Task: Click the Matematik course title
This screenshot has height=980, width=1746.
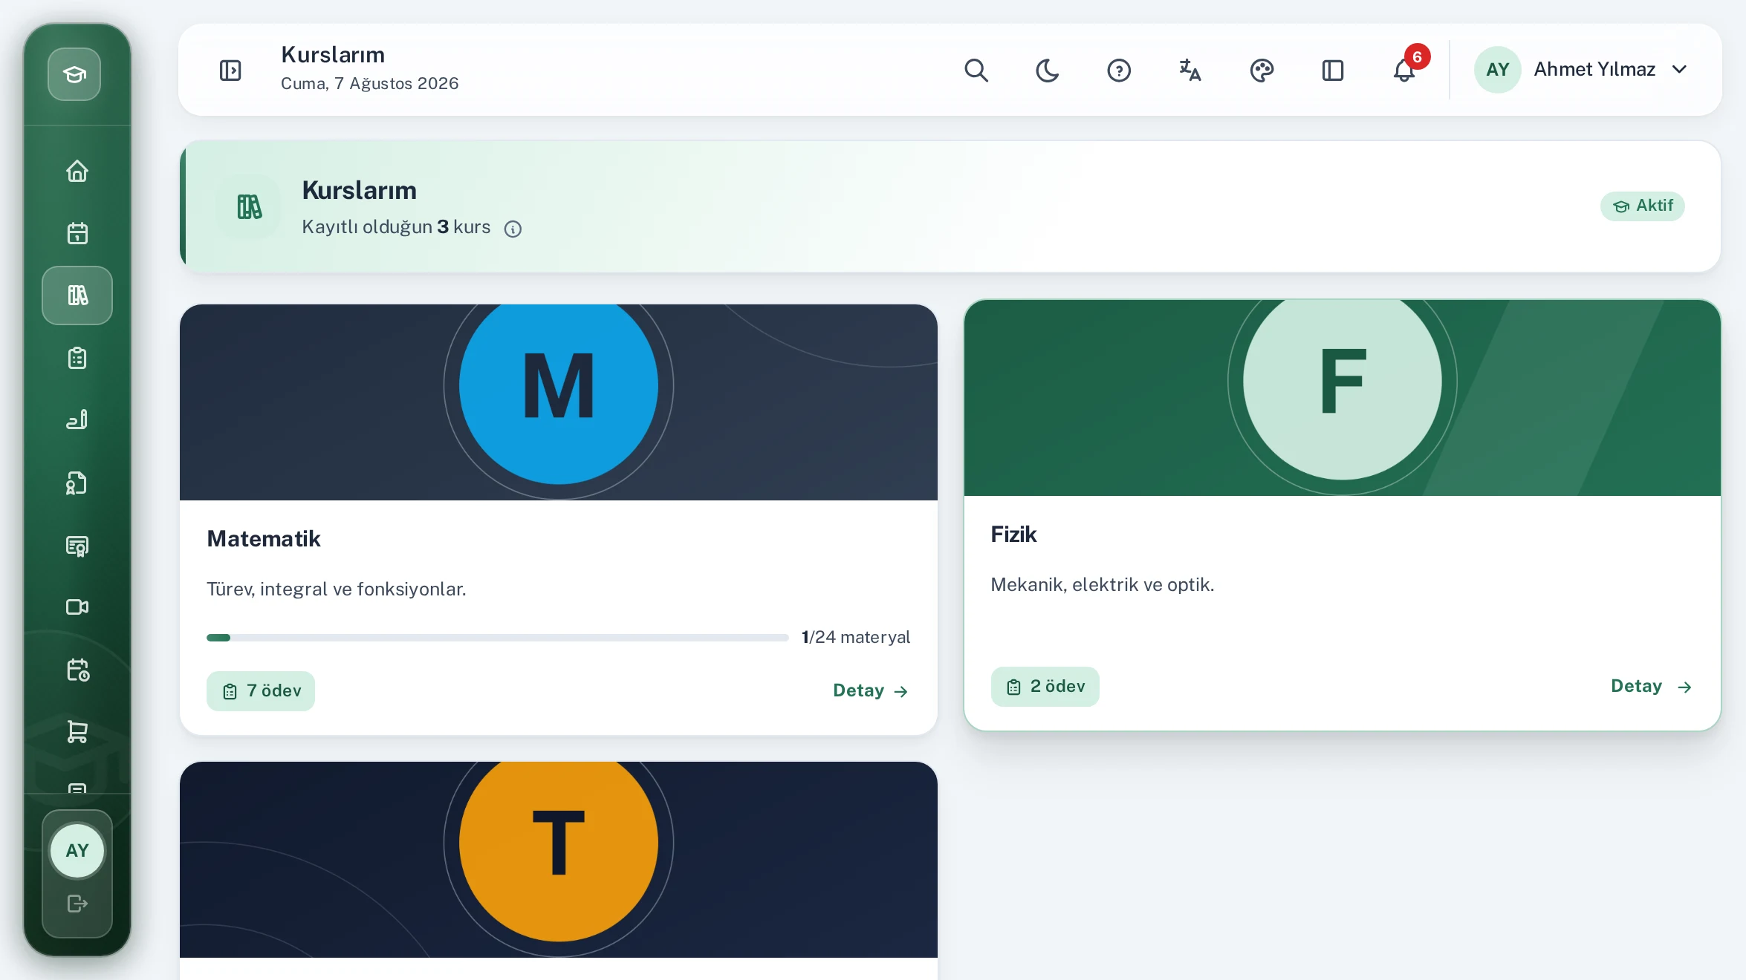Action: (264, 539)
